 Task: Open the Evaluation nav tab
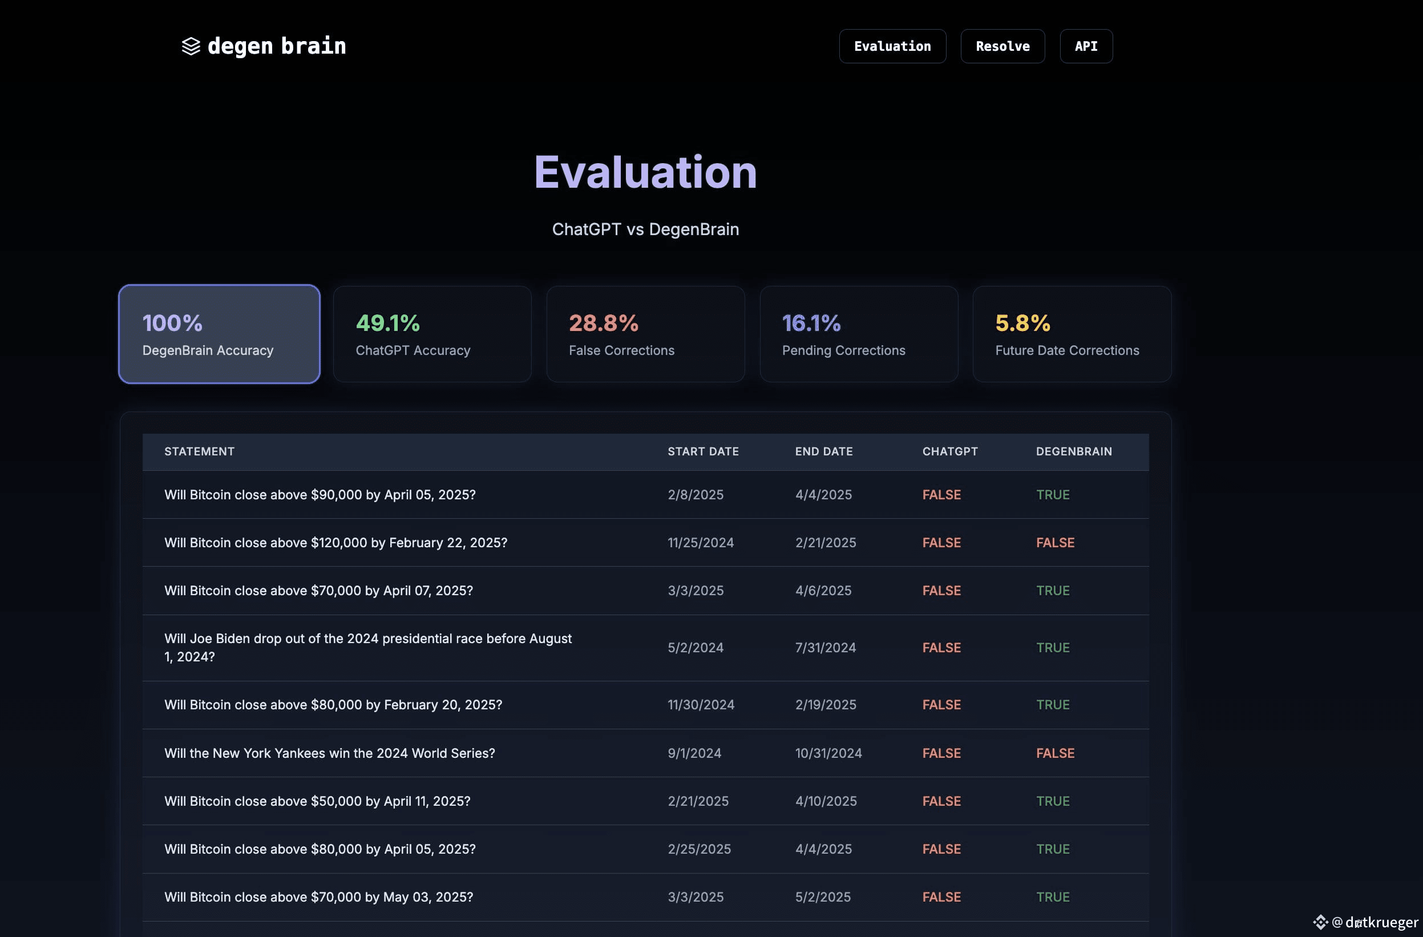[892, 46]
